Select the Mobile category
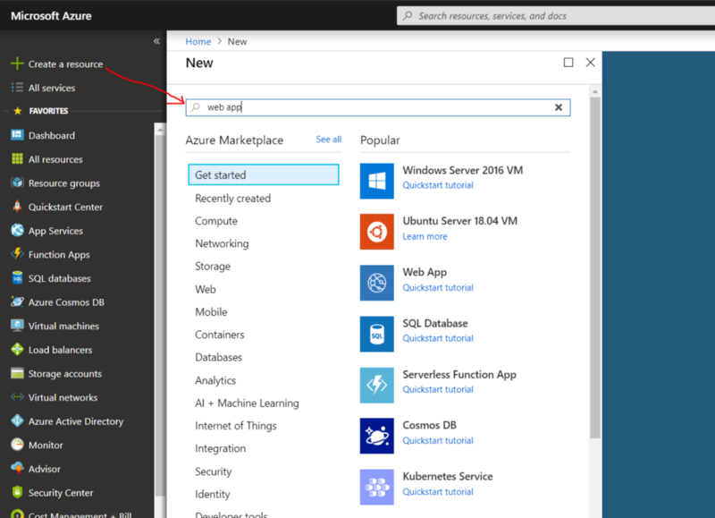 tap(211, 311)
